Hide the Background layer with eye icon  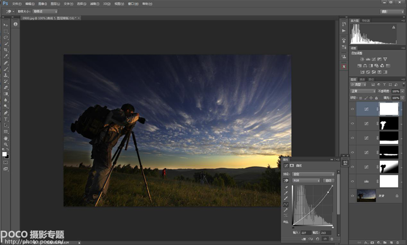coord(352,196)
